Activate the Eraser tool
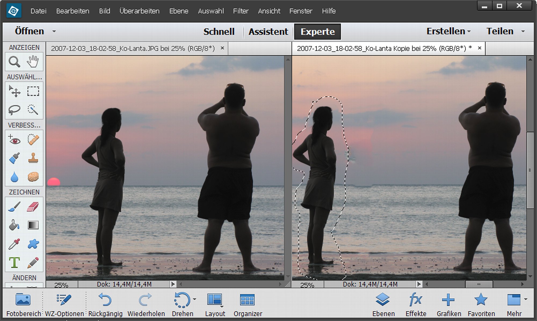 (x=33, y=207)
